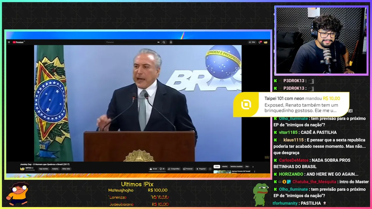Viewport: 372px width, 209px height.
Task: Select the História filter chip
Action: pos(225,167)
